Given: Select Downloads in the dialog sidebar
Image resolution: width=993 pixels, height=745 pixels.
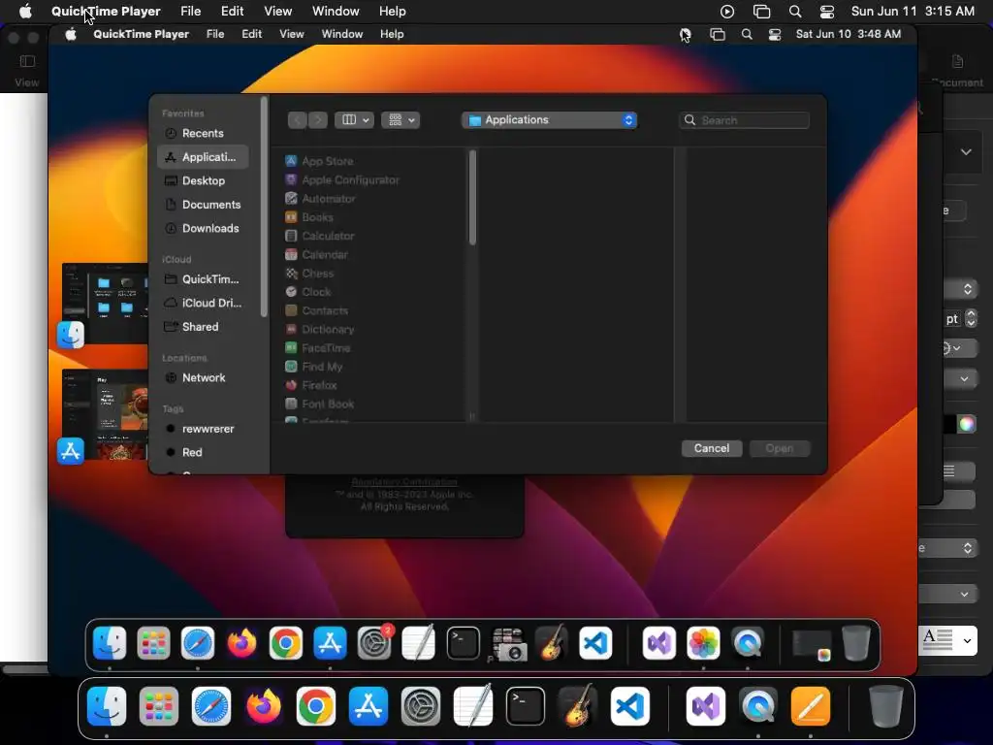Looking at the screenshot, I should tap(203, 228).
